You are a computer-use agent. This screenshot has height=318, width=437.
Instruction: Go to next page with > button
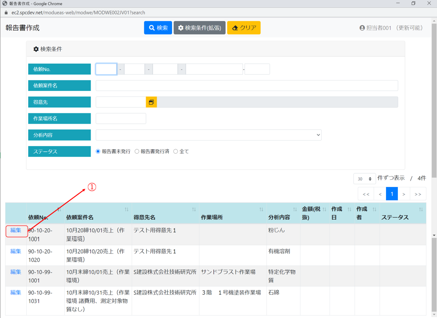404,194
